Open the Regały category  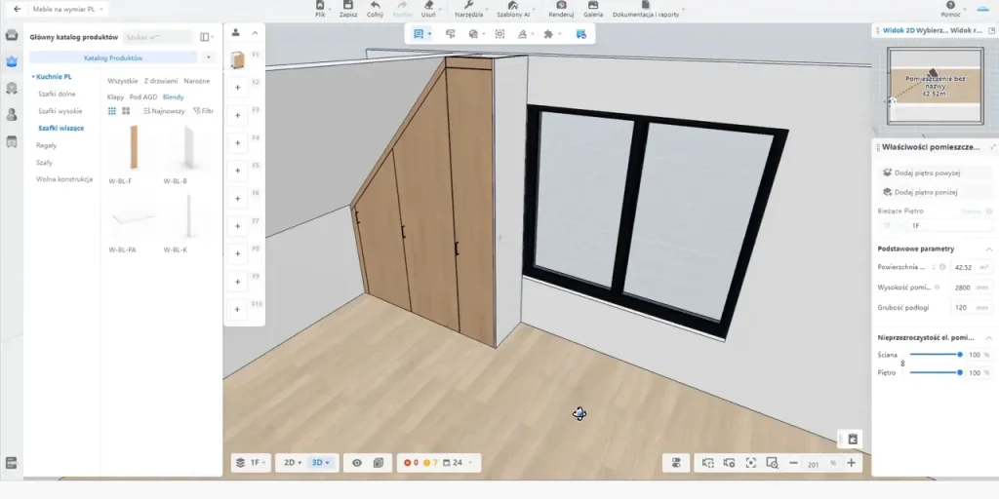[x=47, y=145]
